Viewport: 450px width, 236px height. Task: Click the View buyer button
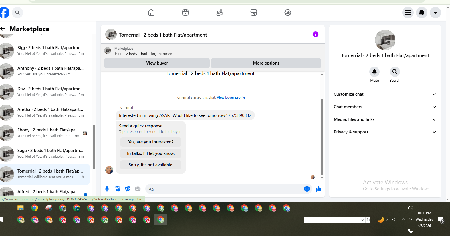[x=157, y=63]
